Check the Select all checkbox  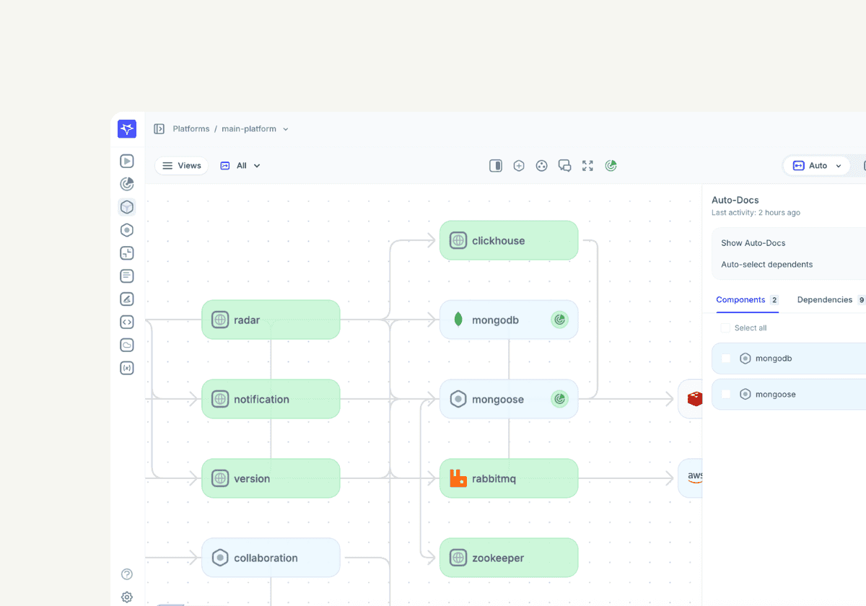[725, 328]
